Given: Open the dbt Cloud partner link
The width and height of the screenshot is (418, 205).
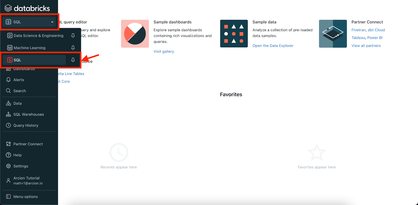Looking at the screenshot, I should (x=376, y=30).
